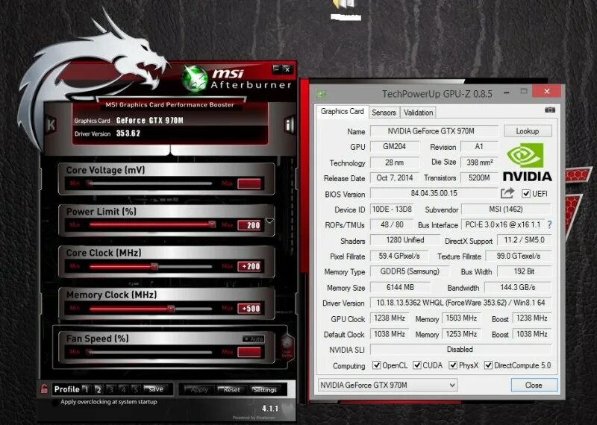Screen dimensions: 597x425
Task: Click the Core Clock slider handle
Action: coord(154,266)
